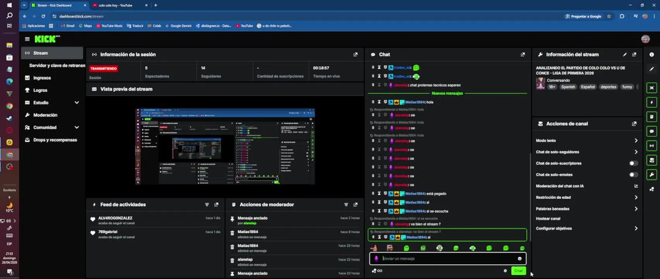
Task: Click the stream preview thumbnail
Action: [x=225, y=146]
